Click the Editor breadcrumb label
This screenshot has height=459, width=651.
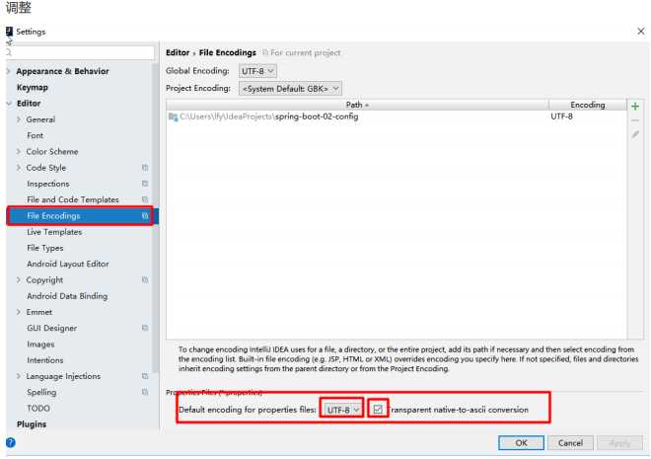click(x=178, y=52)
